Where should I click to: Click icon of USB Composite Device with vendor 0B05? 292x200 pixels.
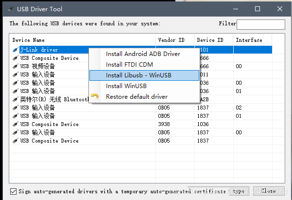[x=15, y=141]
